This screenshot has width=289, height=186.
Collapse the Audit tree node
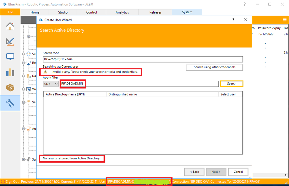coord(24,129)
